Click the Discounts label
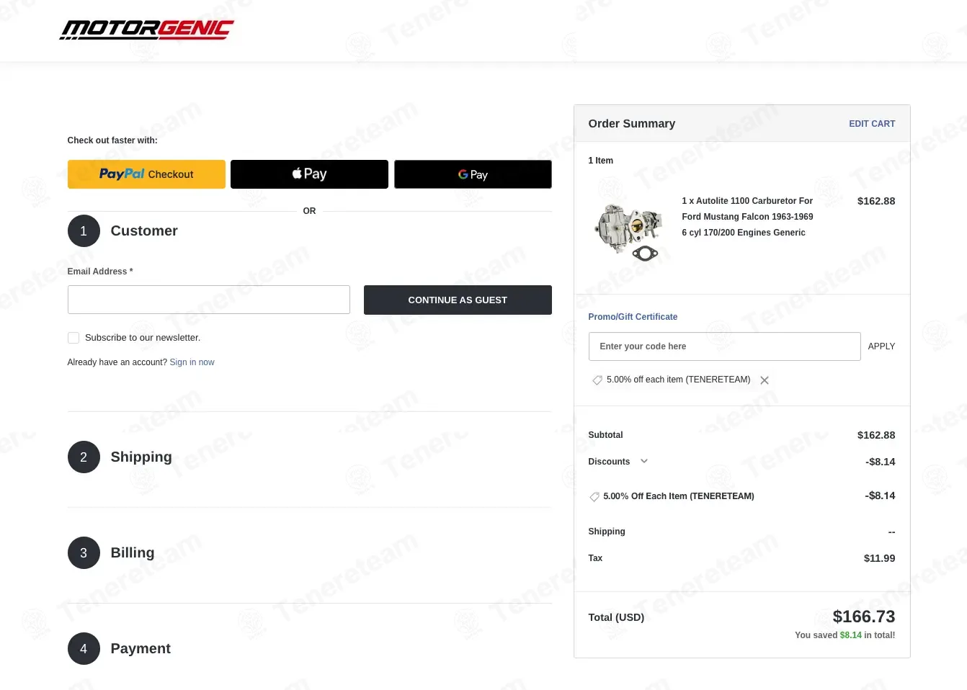This screenshot has width=967, height=690. point(609,462)
